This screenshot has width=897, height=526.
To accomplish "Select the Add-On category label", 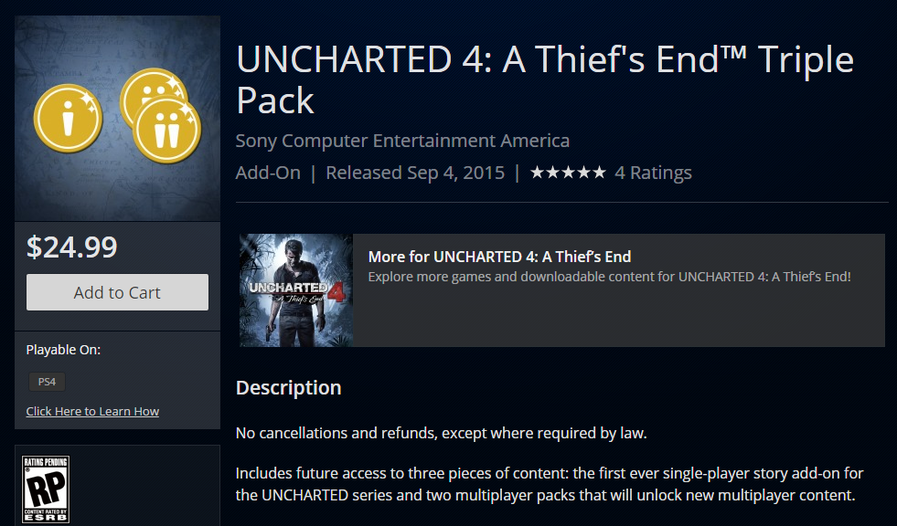I will click(x=268, y=173).
